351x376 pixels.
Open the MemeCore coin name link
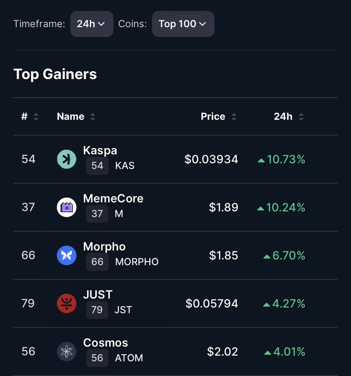click(x=113, y=198)
